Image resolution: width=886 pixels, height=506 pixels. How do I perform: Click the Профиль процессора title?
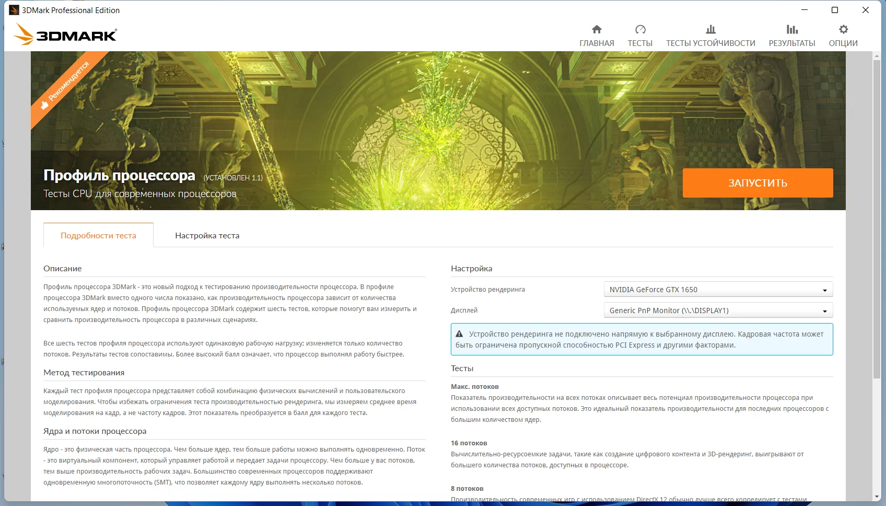tap(119, 176)
